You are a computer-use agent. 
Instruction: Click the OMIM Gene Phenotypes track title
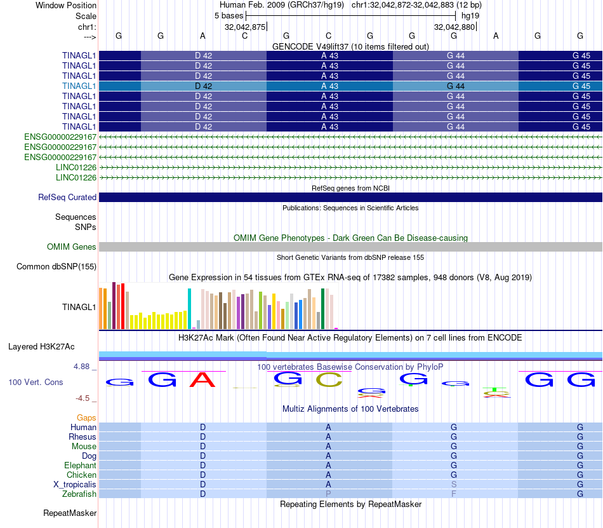coord(350,238)
